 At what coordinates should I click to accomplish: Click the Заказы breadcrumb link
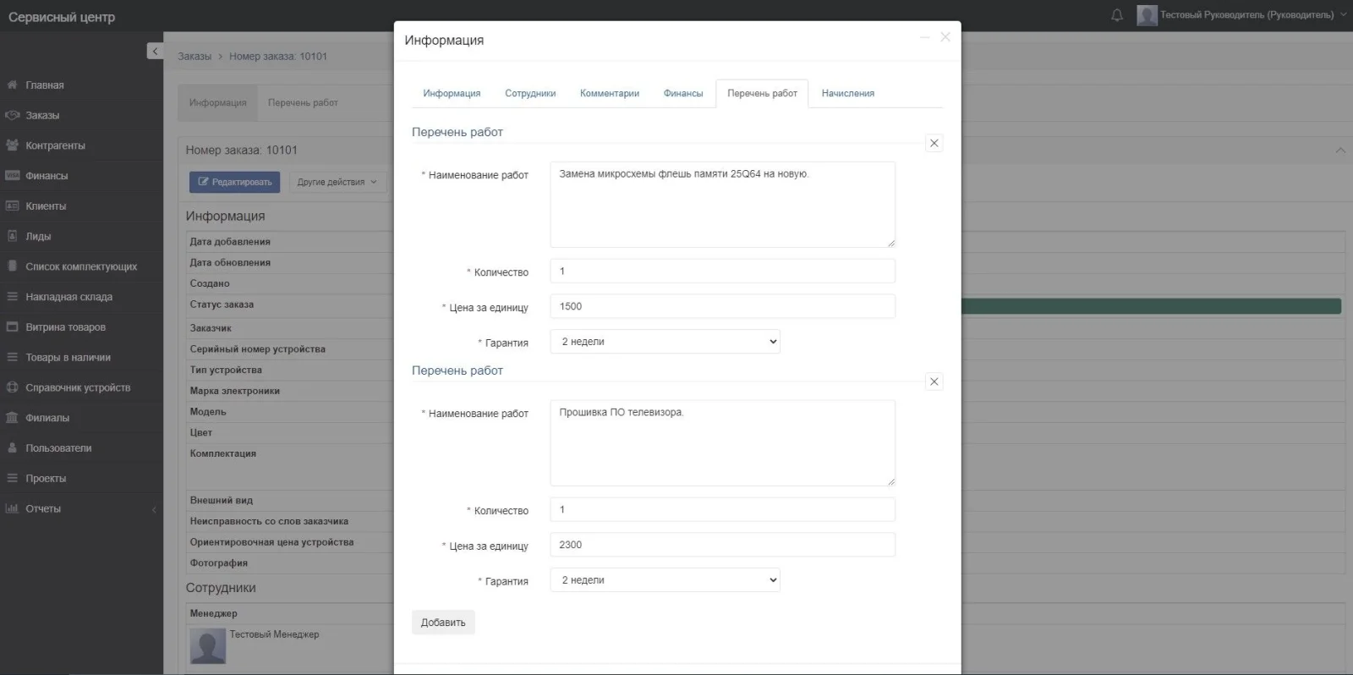194,57
